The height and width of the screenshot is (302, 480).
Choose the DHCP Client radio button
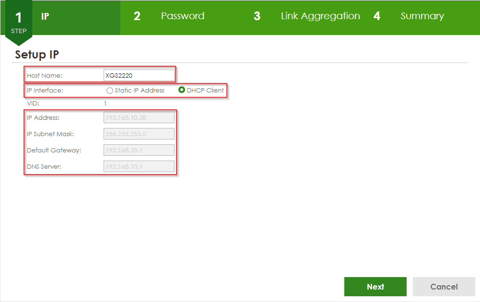tap(182, 90)
